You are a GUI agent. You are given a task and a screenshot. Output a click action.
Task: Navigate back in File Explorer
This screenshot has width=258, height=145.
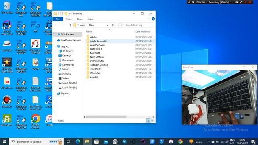[x=56, y=25]
